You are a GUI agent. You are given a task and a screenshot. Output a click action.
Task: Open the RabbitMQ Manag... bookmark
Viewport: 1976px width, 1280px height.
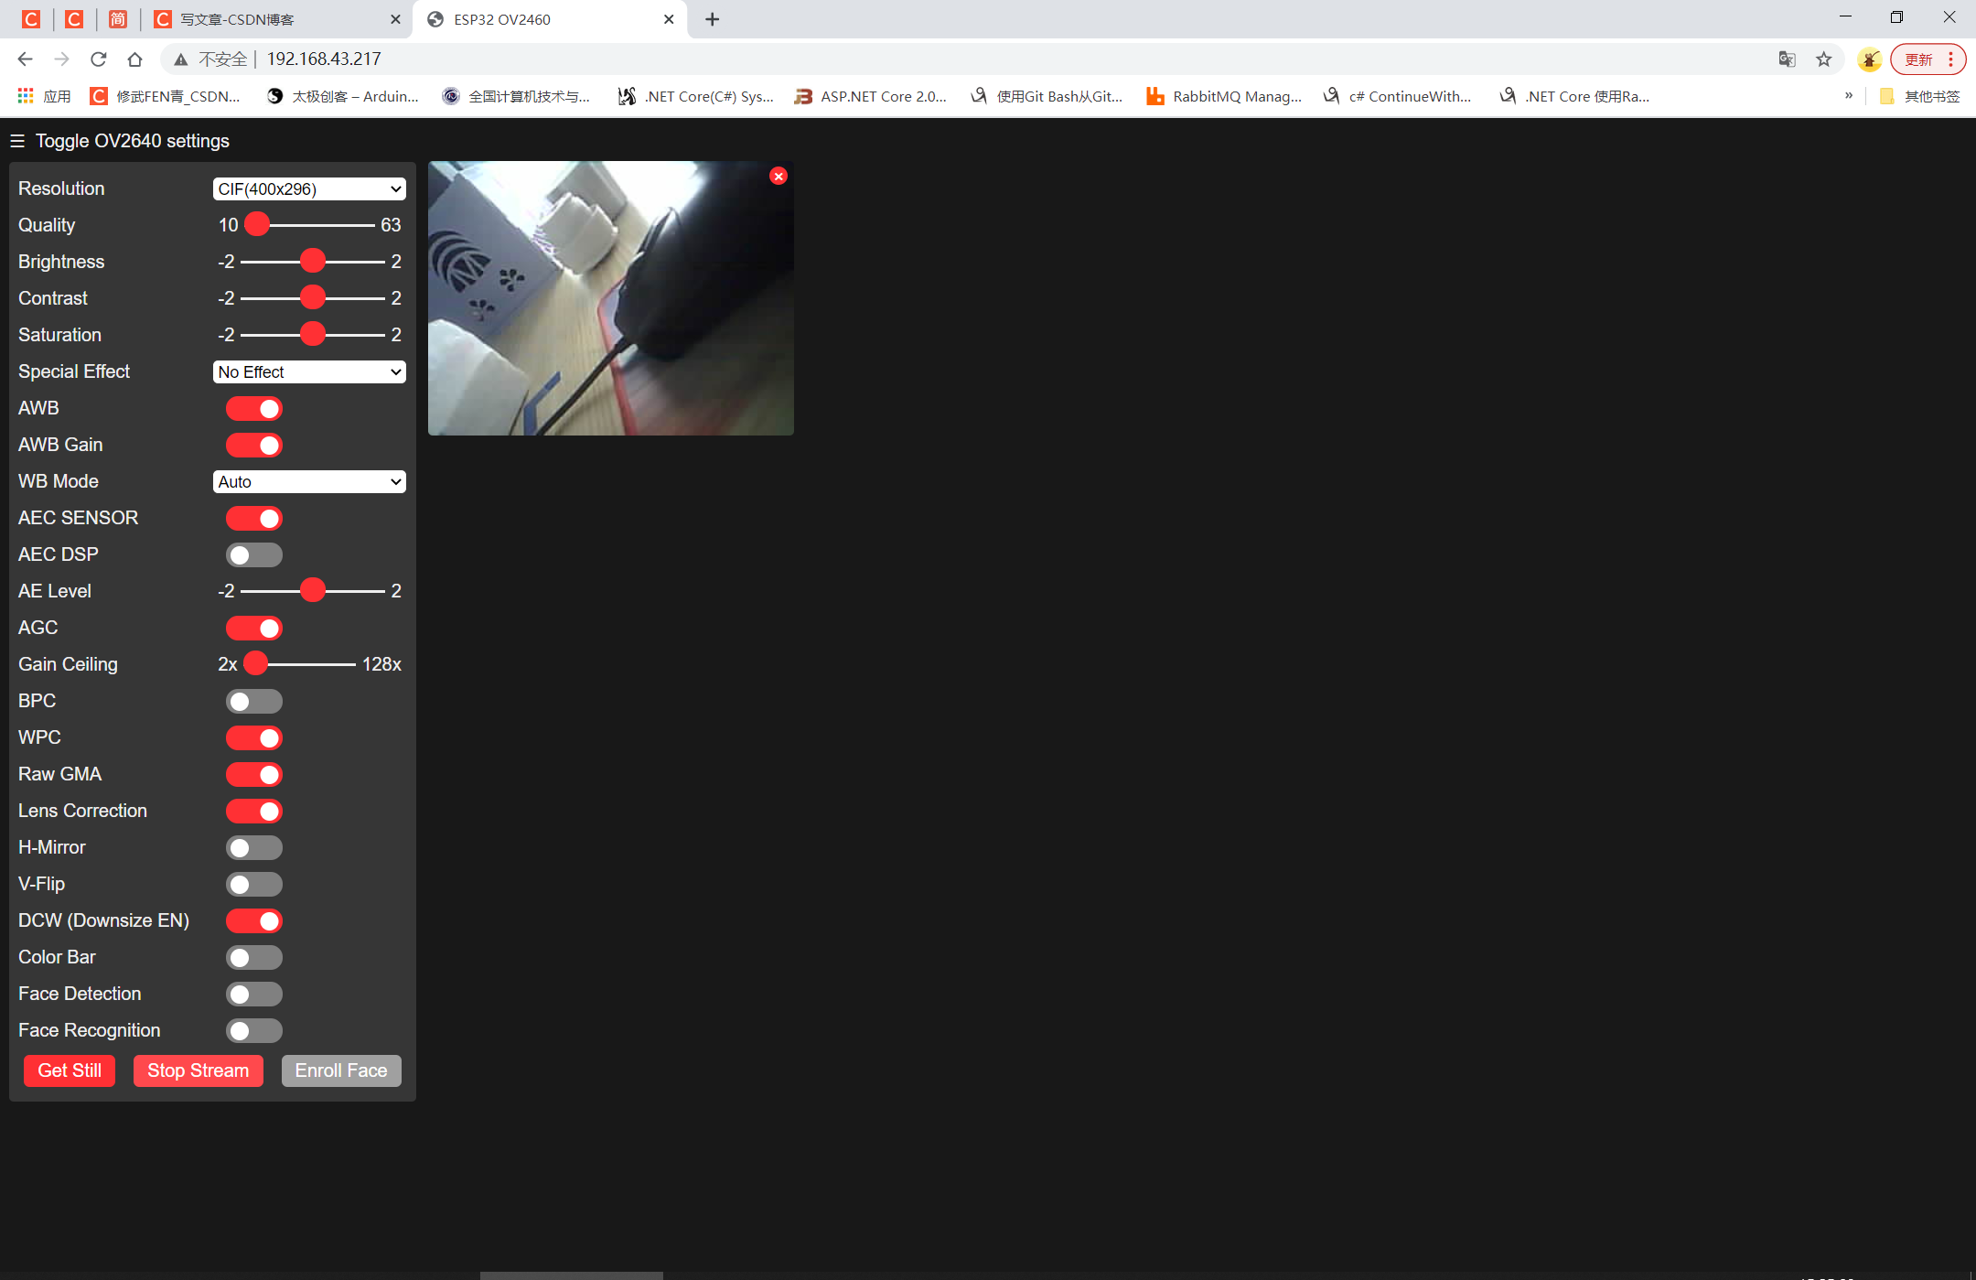(x=1225, y=96)
